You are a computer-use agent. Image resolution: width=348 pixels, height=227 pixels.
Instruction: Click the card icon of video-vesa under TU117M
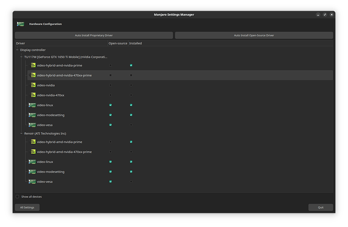[x=32, y=125]
